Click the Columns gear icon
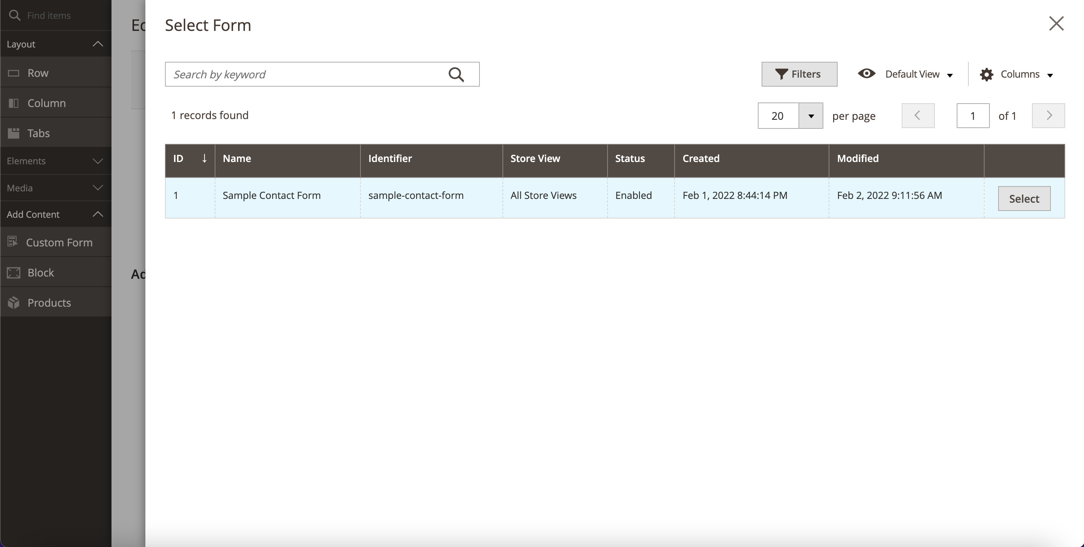Image resolution: width=1084 pixels, height=547 pixels. (986, 75)
